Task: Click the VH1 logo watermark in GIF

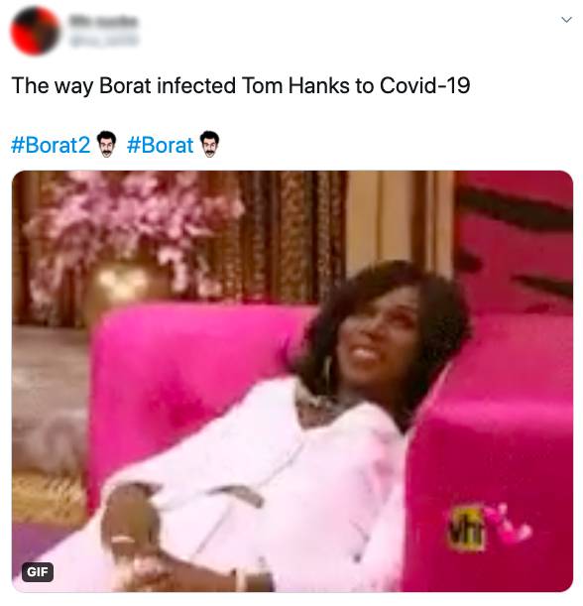Action: coord(466,528)
